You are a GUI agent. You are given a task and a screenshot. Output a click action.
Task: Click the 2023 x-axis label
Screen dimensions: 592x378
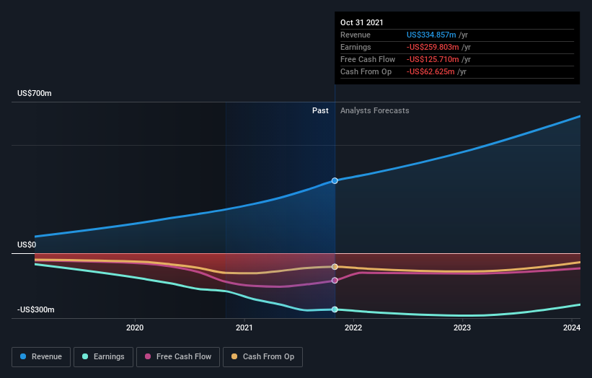point(462,328)
